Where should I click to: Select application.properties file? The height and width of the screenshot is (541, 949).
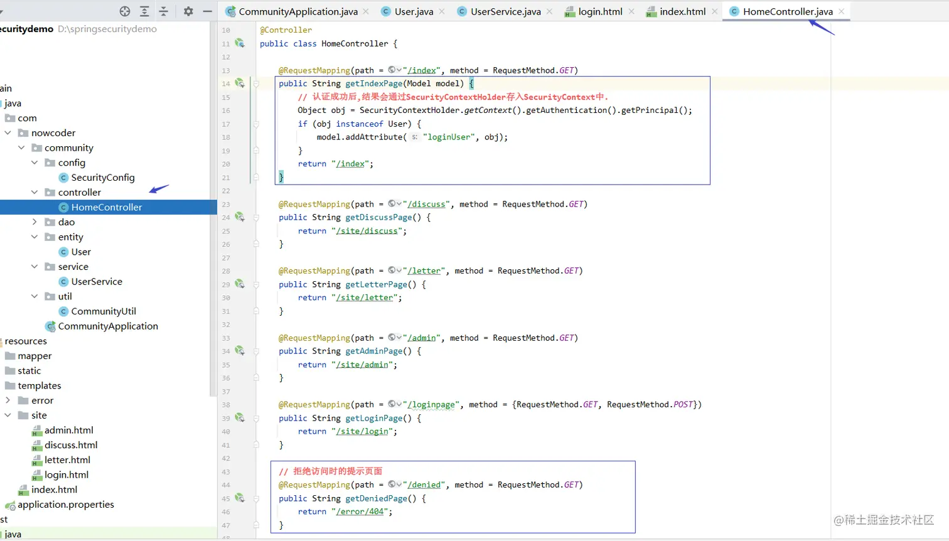(60, 505)
